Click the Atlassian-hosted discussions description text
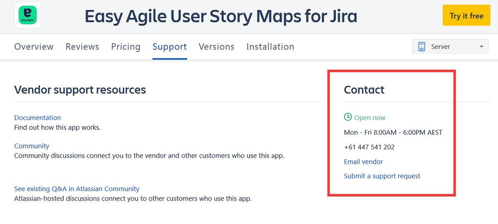498x224 pixels. (x=133, y=199)
